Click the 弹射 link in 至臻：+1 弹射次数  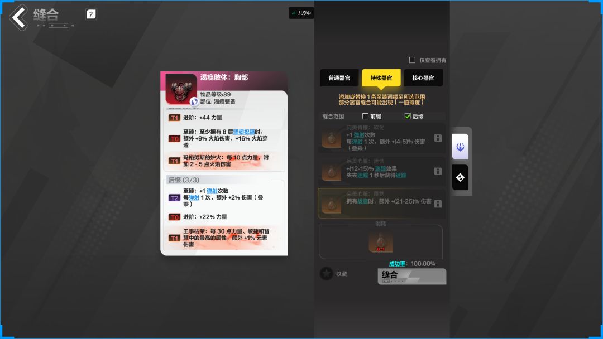coord(212,191)
